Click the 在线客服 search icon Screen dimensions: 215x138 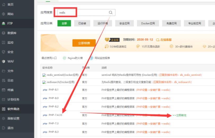pyautogui.click(x=158, y=40)
